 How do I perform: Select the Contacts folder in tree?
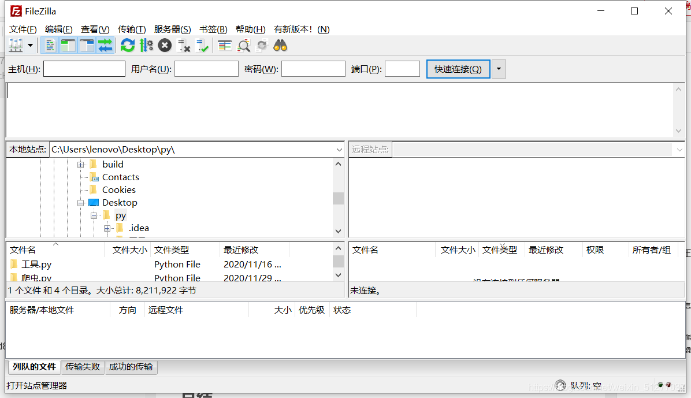(x=120, y=177)
